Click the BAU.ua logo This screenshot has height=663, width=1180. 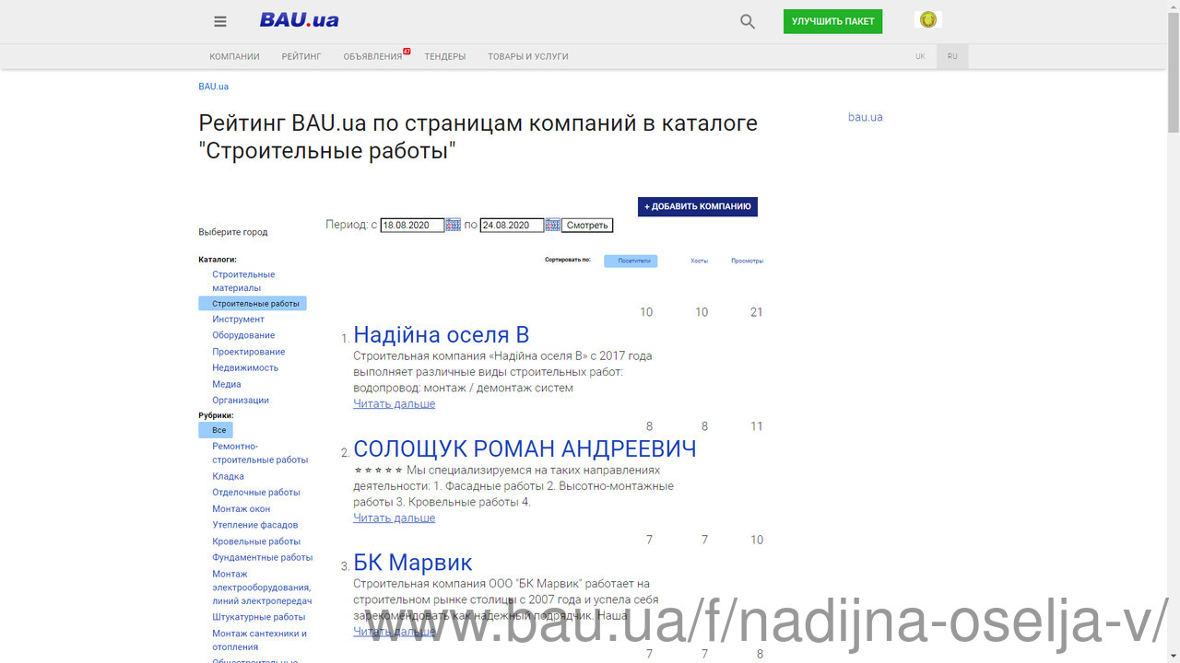click(x=299, y=20)
